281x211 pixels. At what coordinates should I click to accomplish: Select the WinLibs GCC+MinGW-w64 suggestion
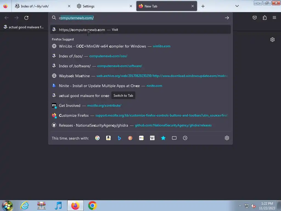coord(140,46)
